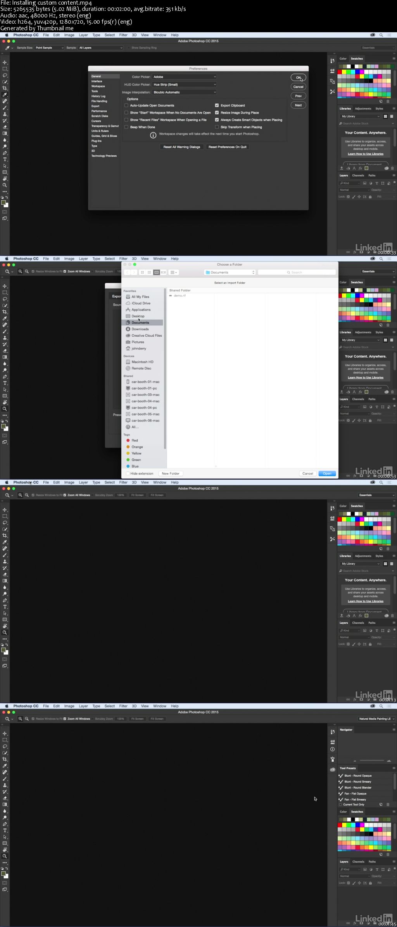The width and height of the screenshot is (397, 927).
Task: Open Macintosh HD in Choose a Folder sidebar
Action: [x=142, y=362]
